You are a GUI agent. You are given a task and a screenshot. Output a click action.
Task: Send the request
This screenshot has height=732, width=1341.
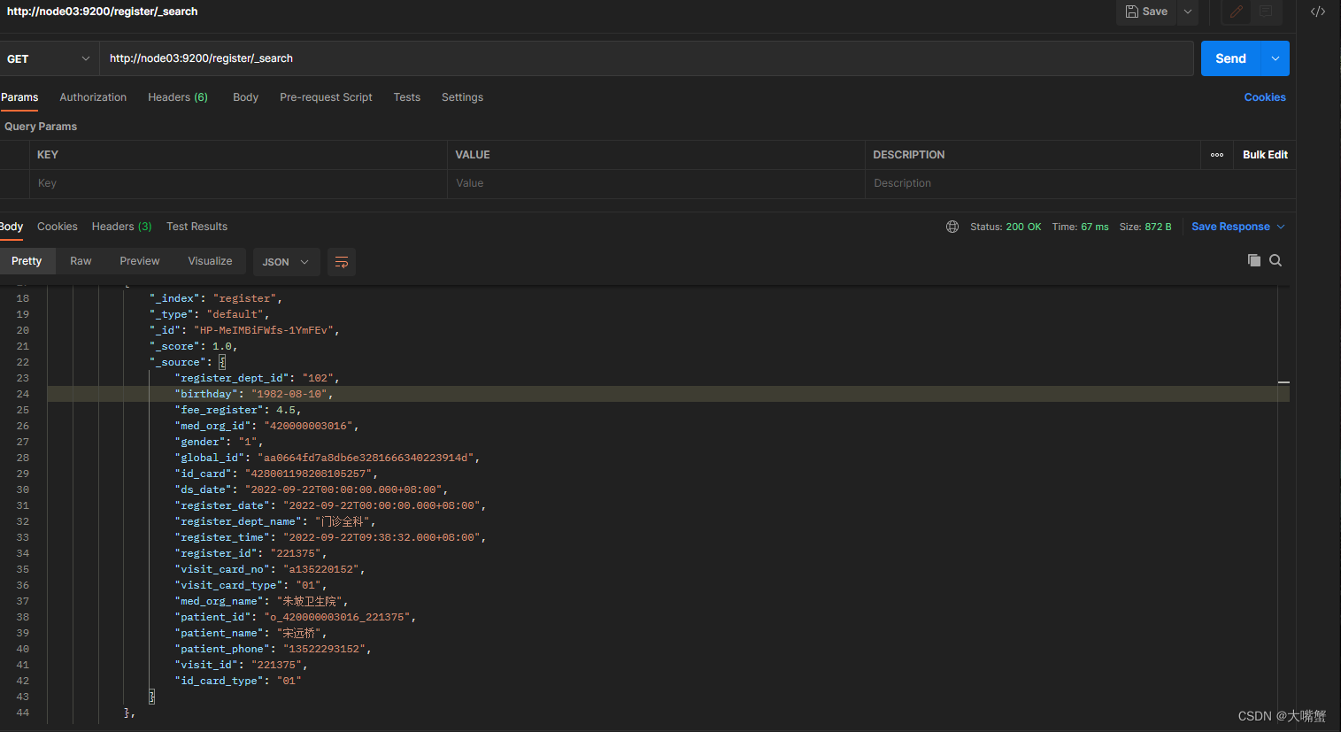click(1230, 58)
